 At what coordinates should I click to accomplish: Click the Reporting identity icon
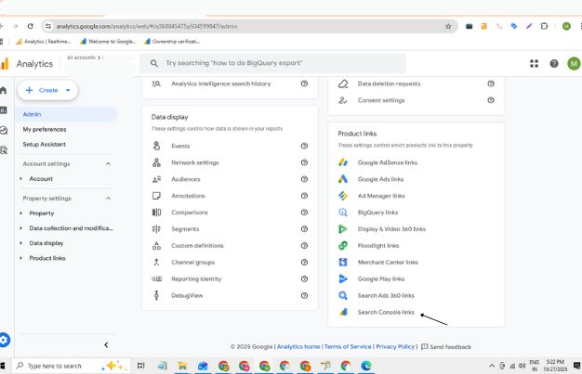coord(156,278)
